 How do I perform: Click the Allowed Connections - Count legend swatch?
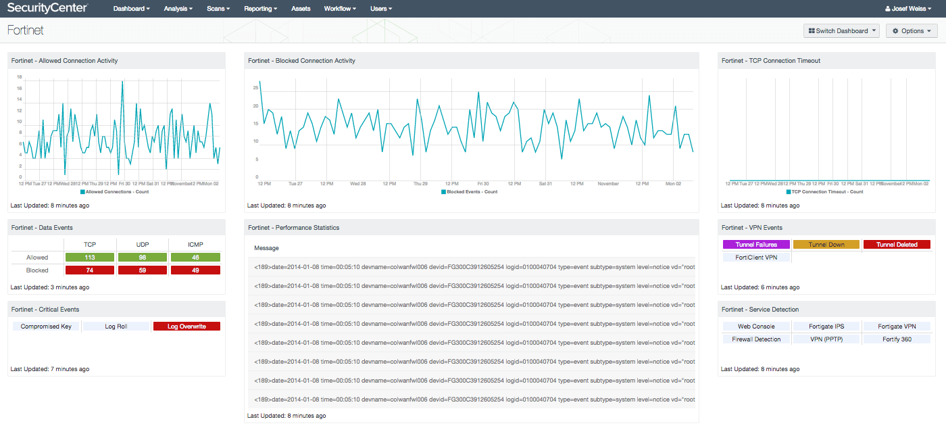(x=83, y=192)
